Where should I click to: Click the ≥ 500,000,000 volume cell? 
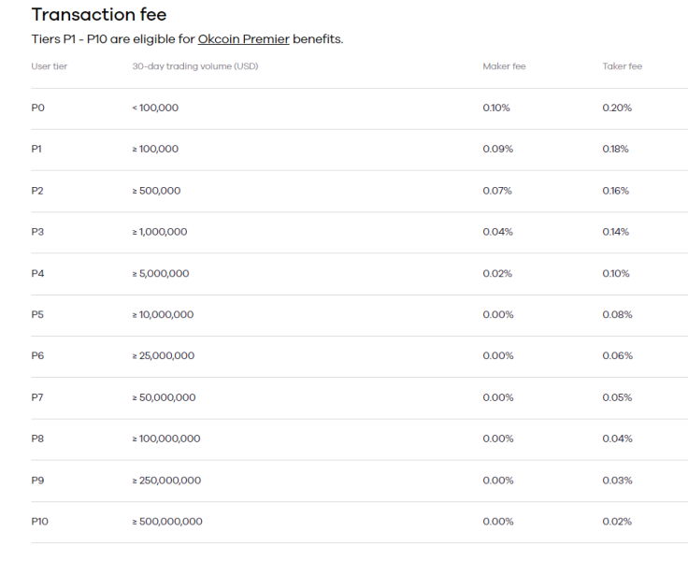(x=167, y=522)
